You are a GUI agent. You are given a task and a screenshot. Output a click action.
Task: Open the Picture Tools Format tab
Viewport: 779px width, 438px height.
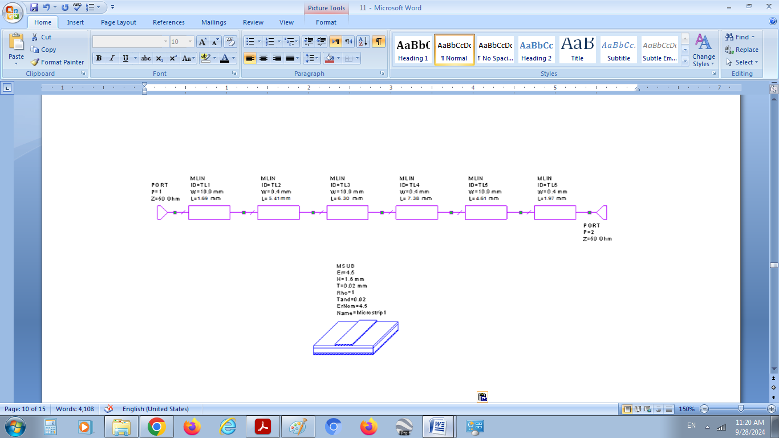[x=326, y=22]
